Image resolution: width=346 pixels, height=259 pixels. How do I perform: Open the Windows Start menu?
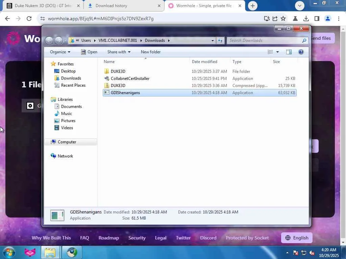9,252
